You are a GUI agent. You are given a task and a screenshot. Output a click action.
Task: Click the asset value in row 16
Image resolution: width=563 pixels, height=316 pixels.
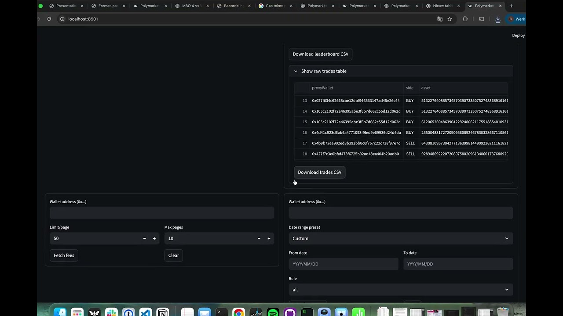(x=464, y=133)
